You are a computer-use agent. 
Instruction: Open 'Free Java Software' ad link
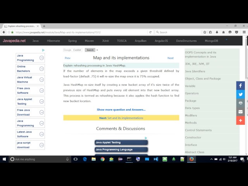tap(30, 90)
